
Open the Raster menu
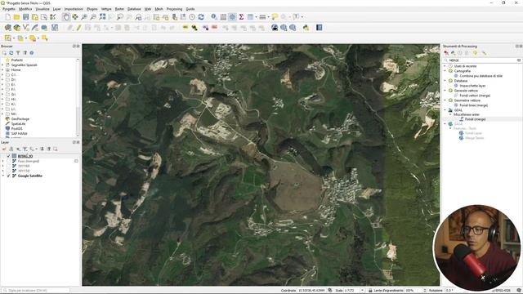click(x=119, y=9)
